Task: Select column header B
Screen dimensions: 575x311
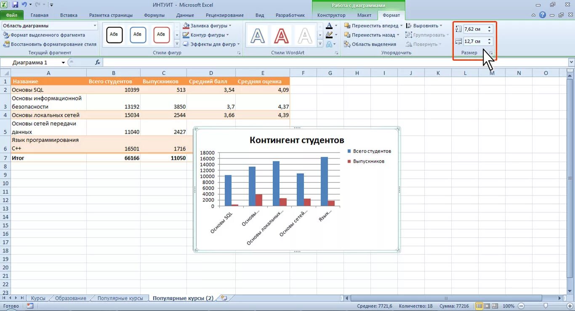Action: pos(113,73)
